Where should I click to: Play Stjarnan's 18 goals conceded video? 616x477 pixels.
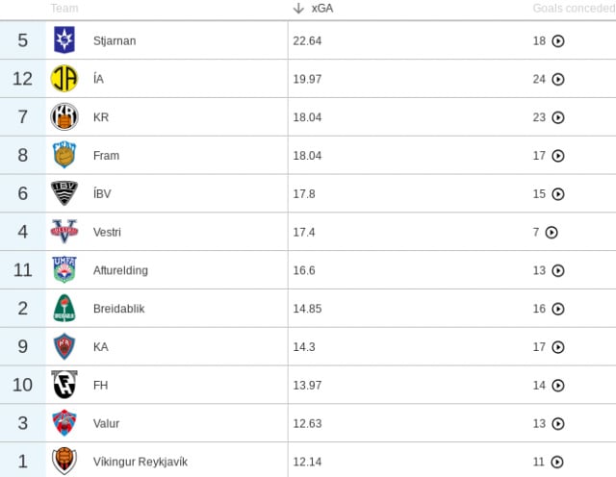click(x=558, y=40)
